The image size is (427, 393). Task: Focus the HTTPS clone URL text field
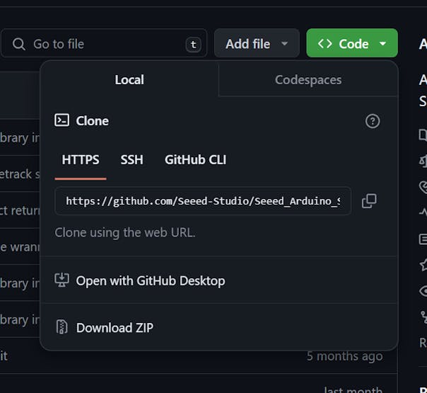click(203, 201)
